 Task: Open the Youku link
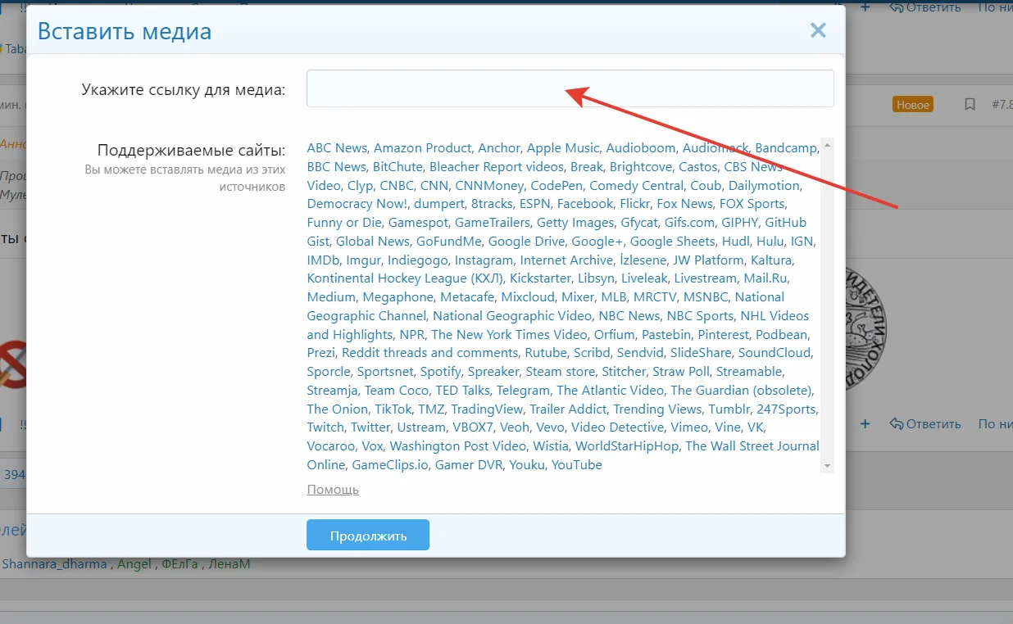(527, 465)
